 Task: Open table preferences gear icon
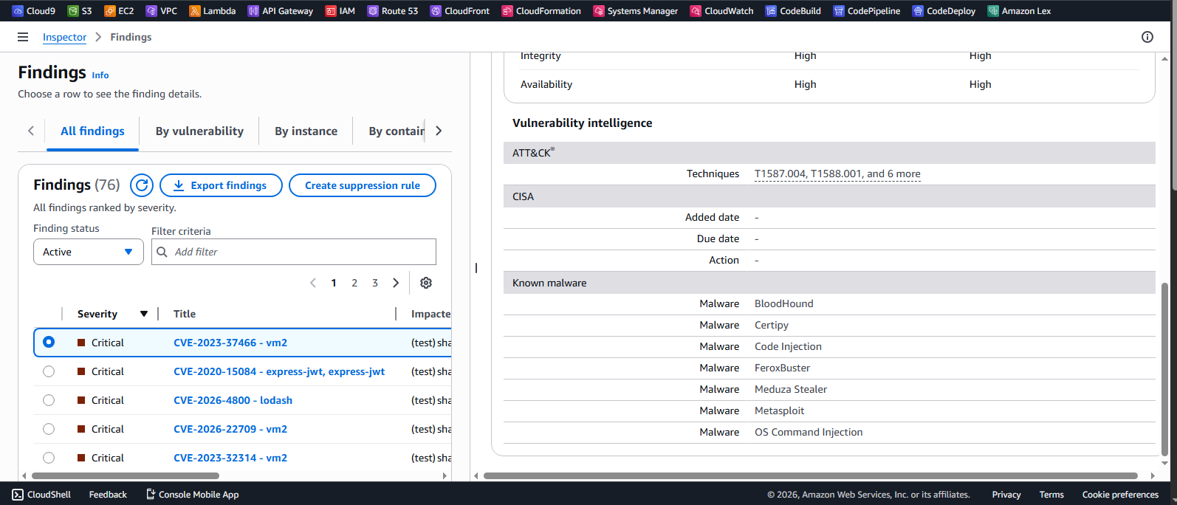tap(426, 283)
